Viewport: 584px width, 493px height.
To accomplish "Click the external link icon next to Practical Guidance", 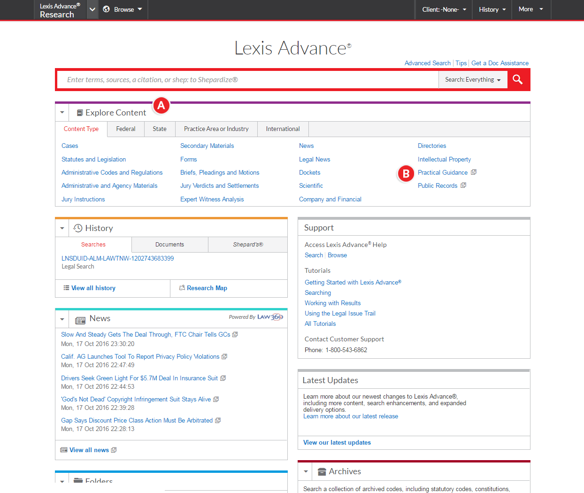I will pos(474,172).
